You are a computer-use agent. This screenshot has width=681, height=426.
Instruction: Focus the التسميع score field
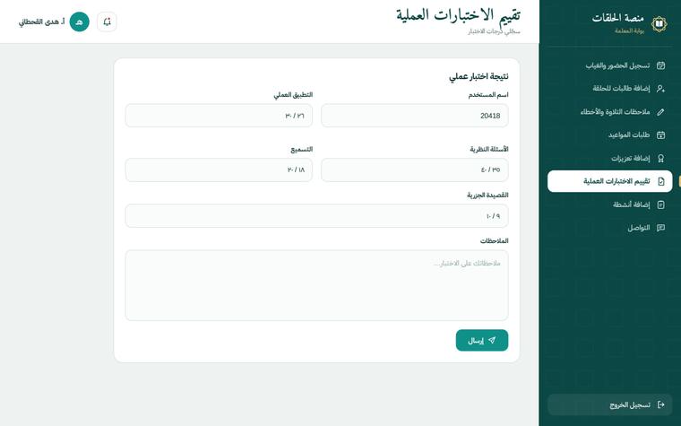[219, 170]
